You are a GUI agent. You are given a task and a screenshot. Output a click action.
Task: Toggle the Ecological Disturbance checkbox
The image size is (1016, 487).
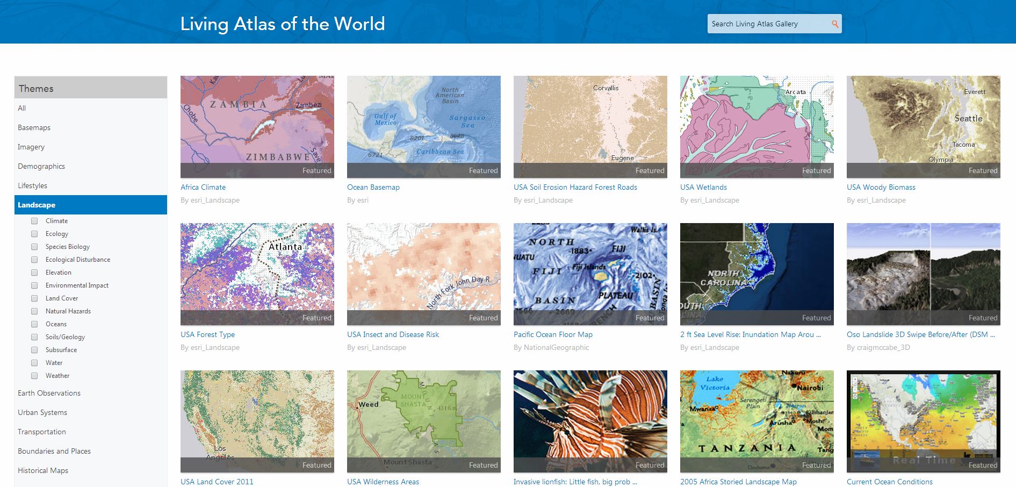(x=34, y=260)
